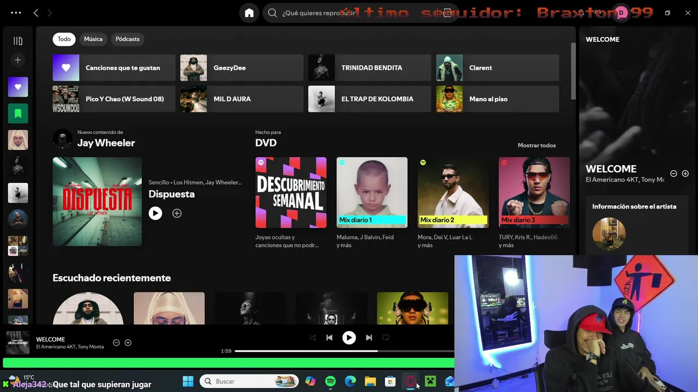Open the three-dots app menu
This screenshot has width=698, height=392.
click(16, 13)
